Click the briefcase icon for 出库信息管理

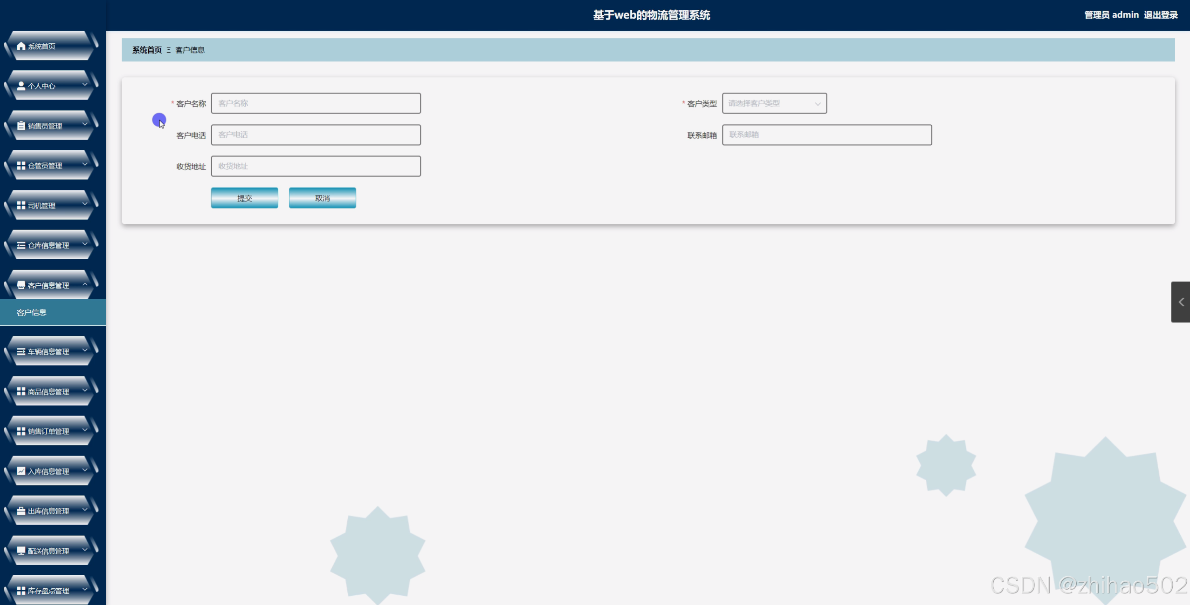[x=21, y=511]
